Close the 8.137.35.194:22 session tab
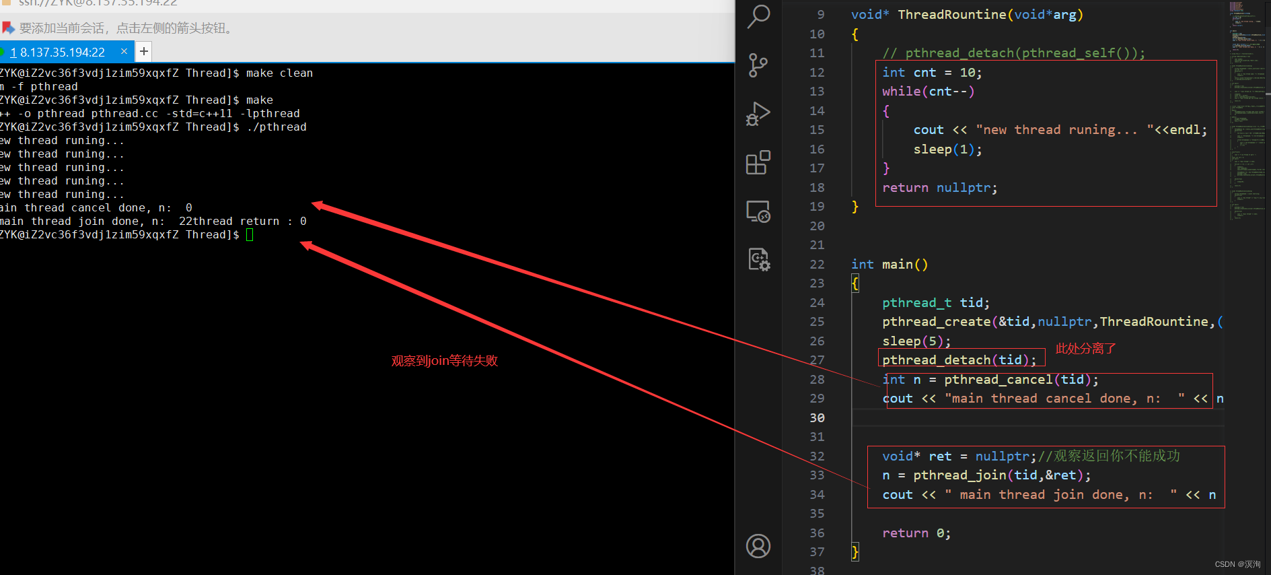 tap(124, 51)
